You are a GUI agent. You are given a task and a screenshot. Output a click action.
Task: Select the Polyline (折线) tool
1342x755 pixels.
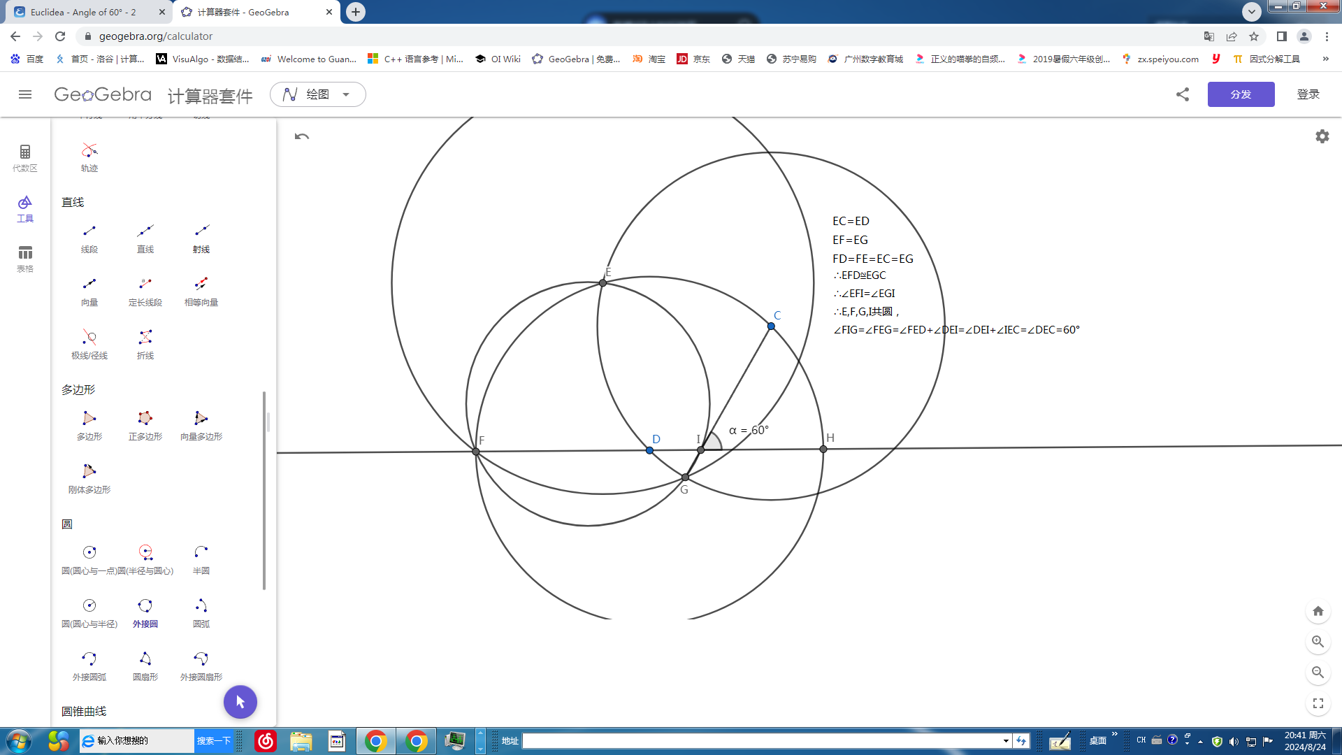pos(145,344)
